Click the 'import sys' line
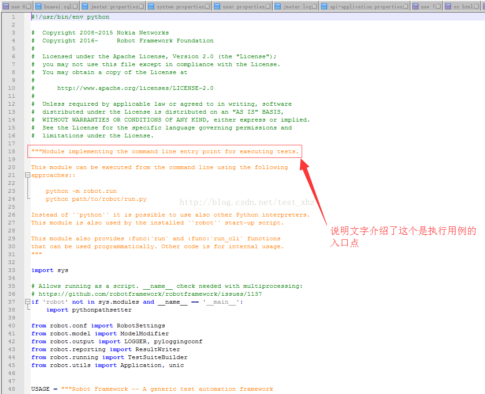Image resolution: width=485 pixels, height=394 pixels. pos(50,270)
